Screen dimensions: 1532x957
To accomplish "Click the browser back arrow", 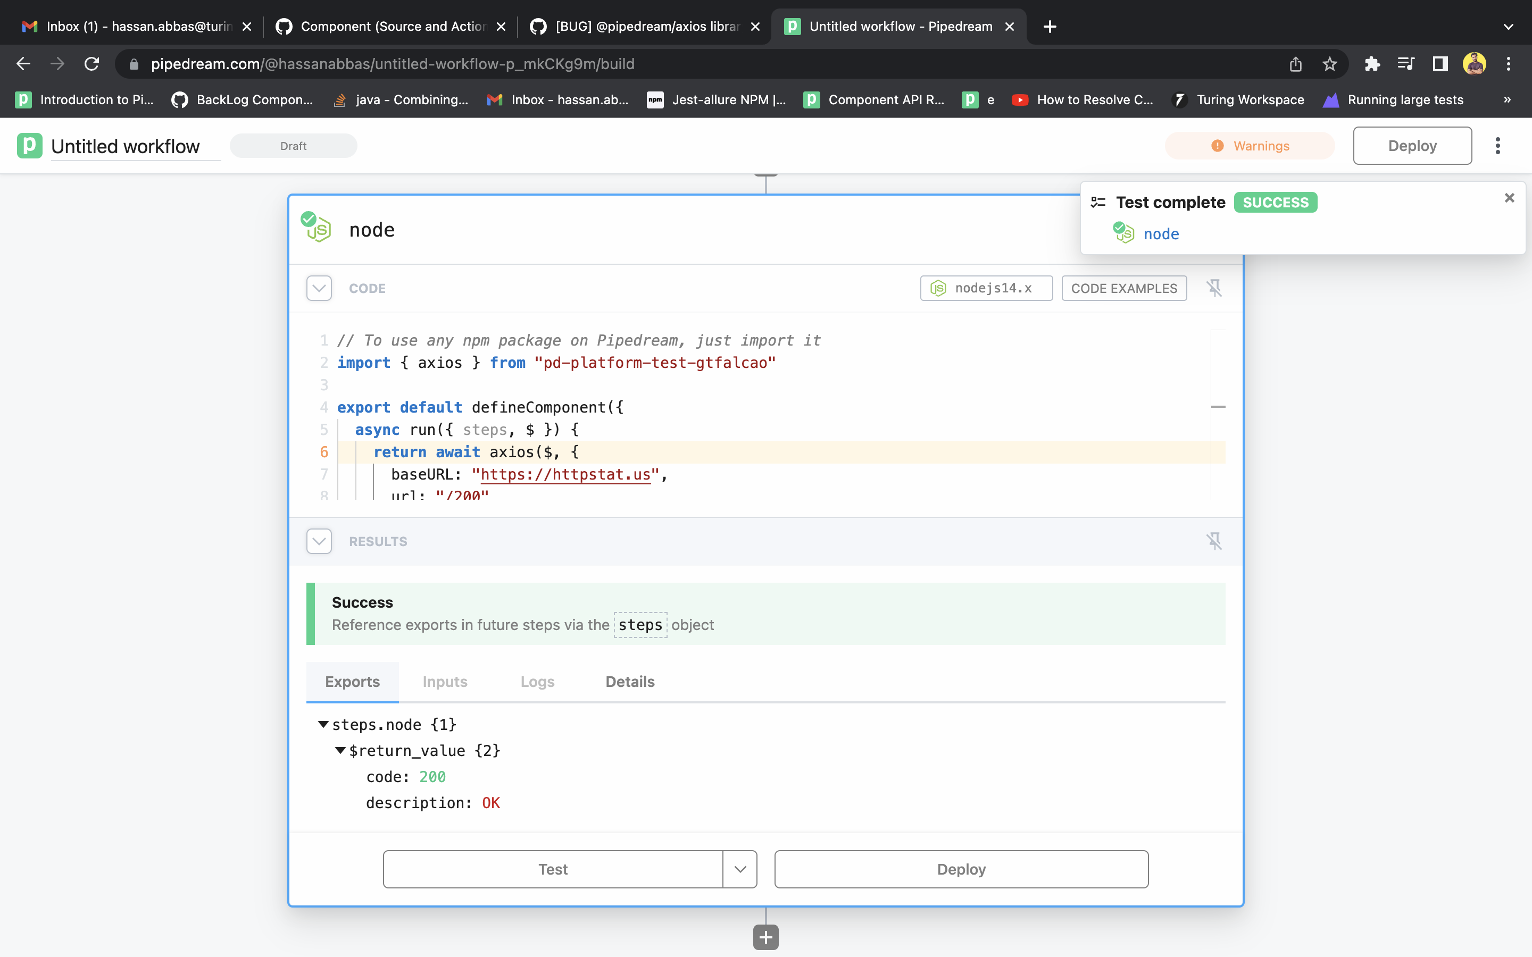I will pyautogui.click(x=23, y=64).
